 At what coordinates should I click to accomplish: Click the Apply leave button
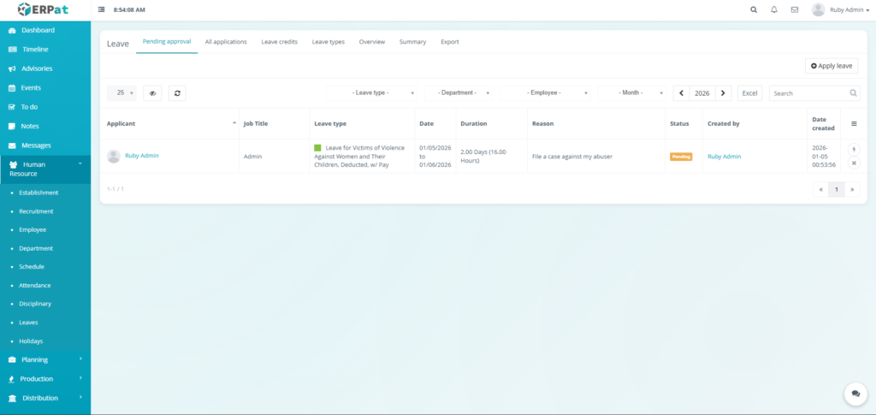coord(832,66)
